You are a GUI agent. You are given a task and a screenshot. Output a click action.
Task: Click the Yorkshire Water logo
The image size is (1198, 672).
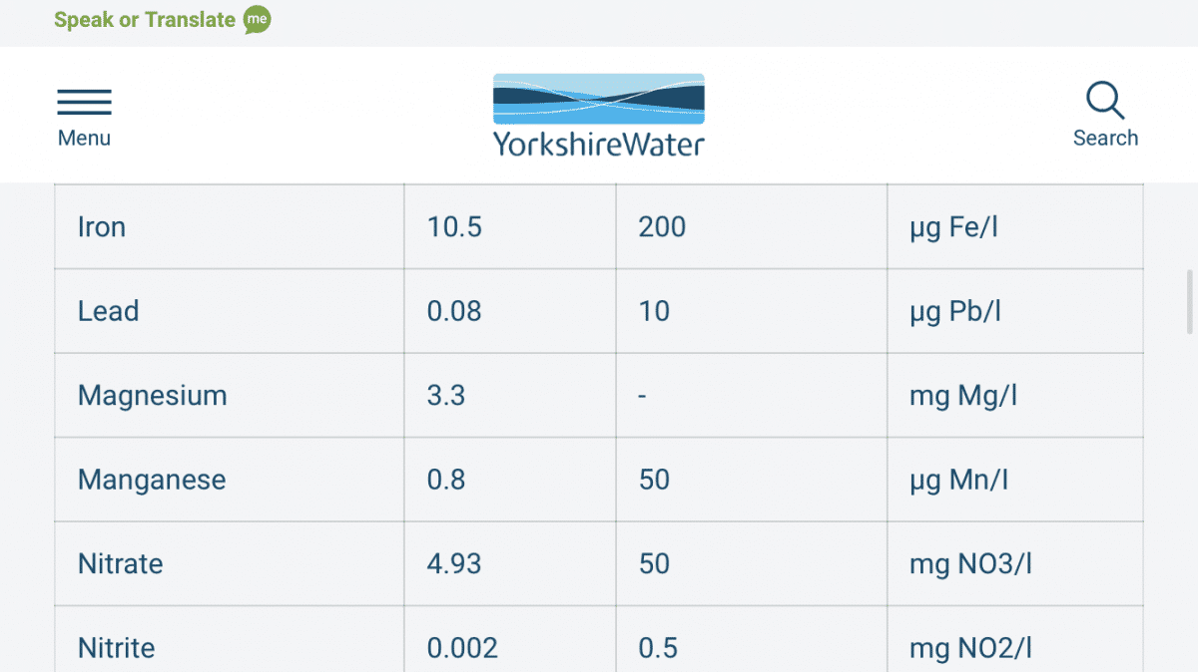(x=599, y=115)
